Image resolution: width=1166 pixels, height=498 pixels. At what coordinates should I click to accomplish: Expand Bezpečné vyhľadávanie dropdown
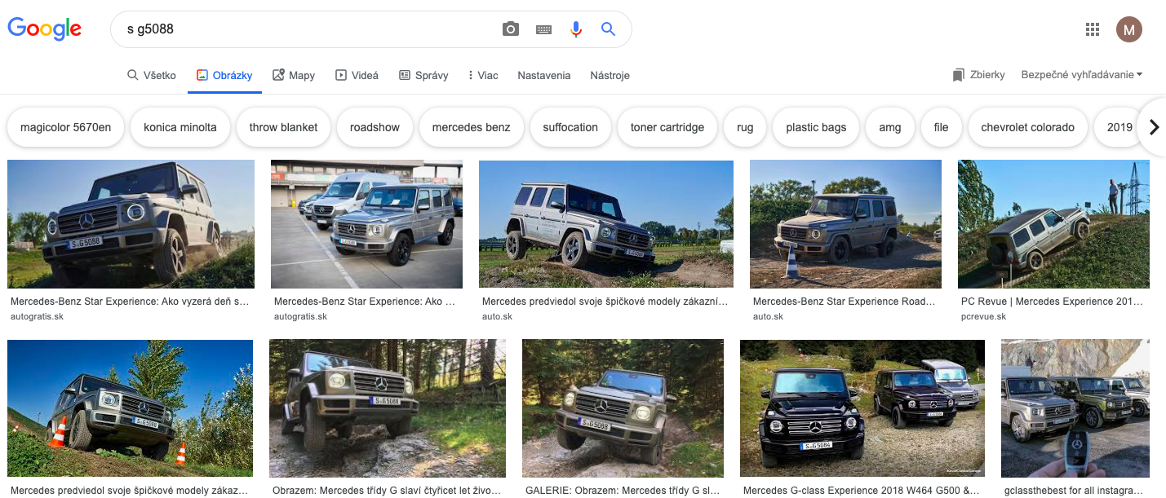[1081, 75]
